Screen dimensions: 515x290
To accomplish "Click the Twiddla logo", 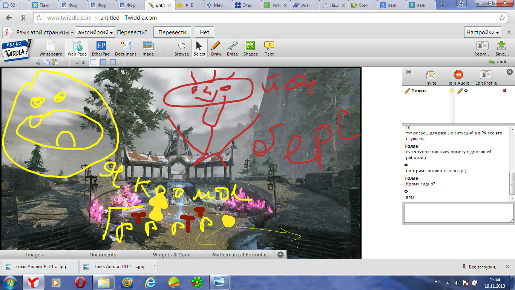I will [16, 51].
